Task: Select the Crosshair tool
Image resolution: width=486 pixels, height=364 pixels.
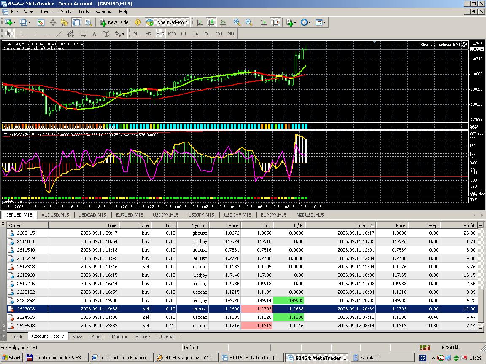Action: click(x=21, y=34)
